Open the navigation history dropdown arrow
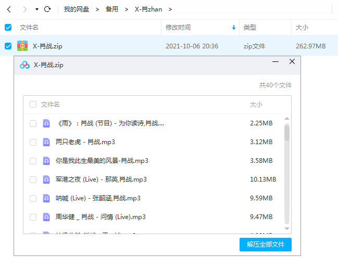Image resolution: width=338 pixels, height=269 pixels. coord(36,9)
